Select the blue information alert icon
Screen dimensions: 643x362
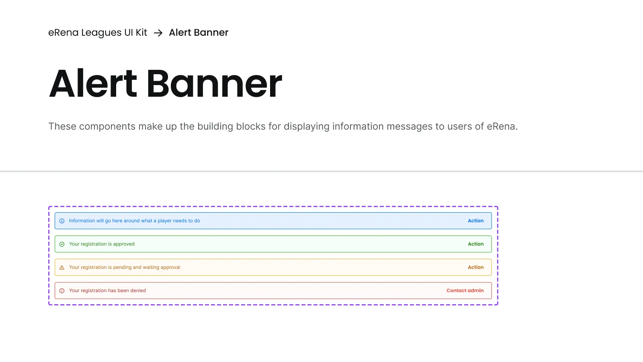point(62,221)
